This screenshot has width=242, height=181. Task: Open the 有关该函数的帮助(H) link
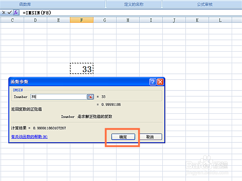click(29, 137)
